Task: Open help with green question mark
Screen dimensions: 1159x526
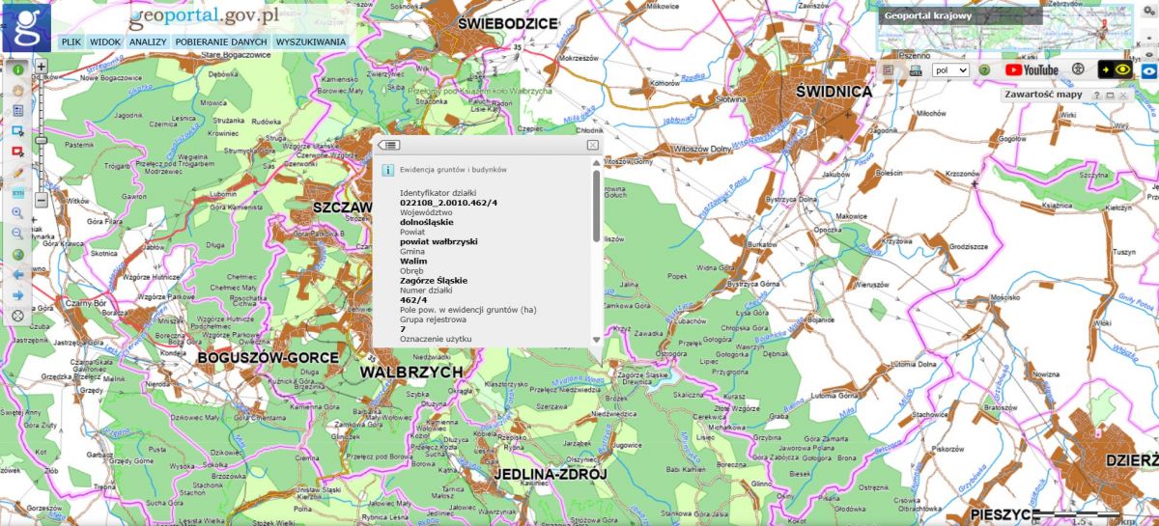Action: coord(984,69)
